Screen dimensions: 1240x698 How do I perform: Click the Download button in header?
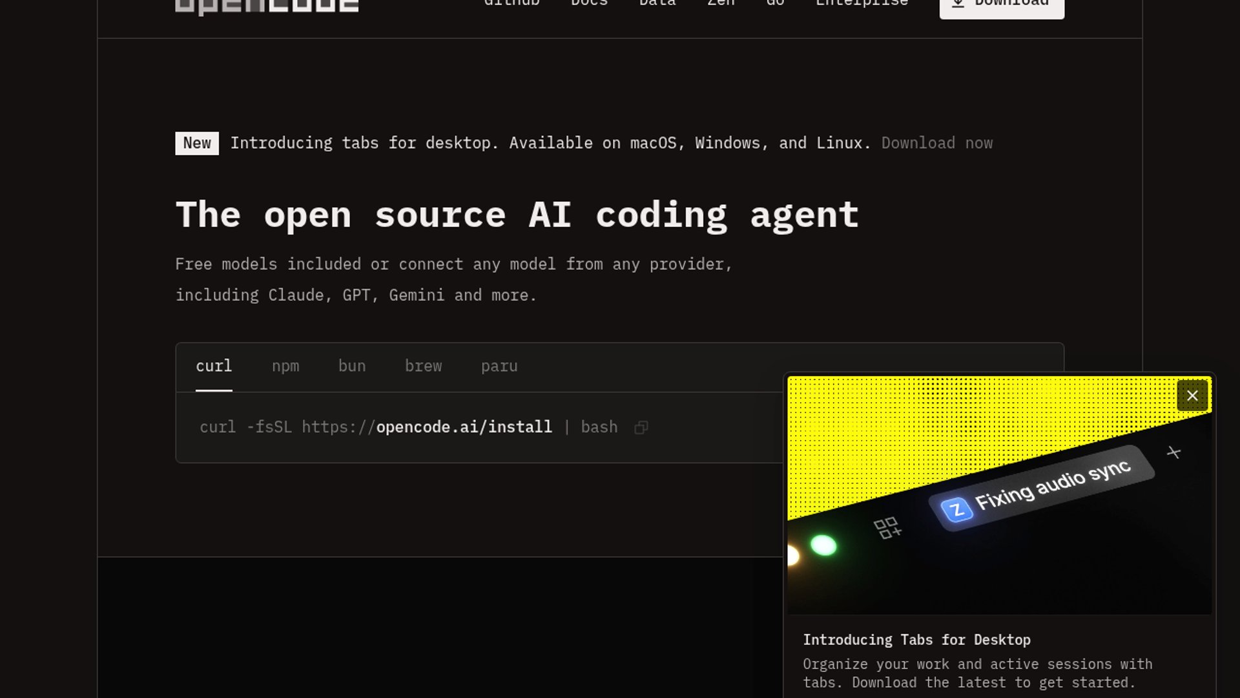click(x=1002, y=6)
